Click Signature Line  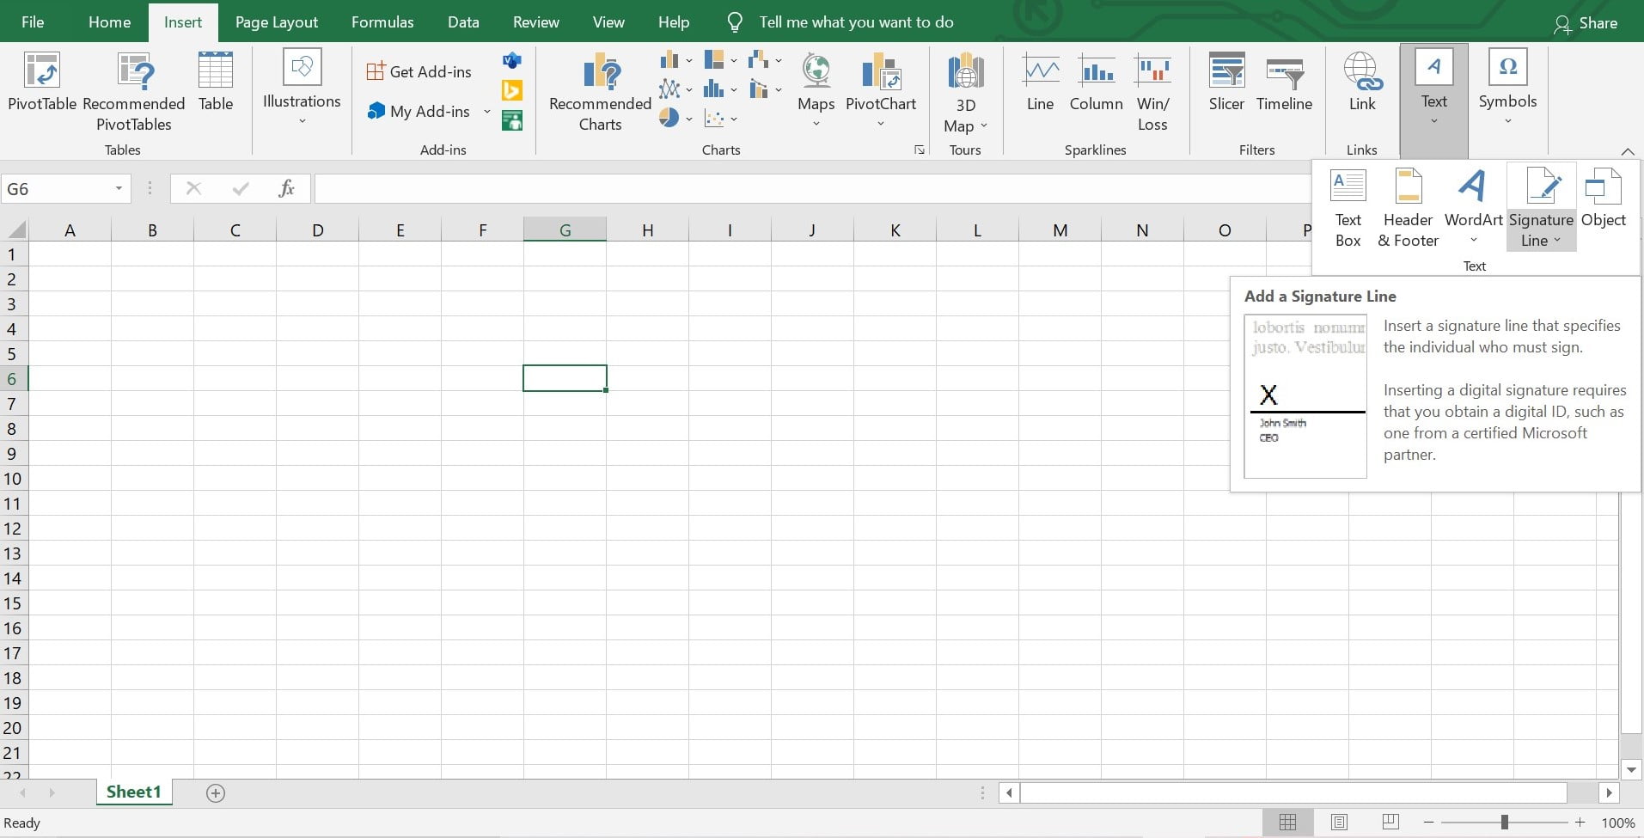pyautogui.click(x=1541, y=207)
